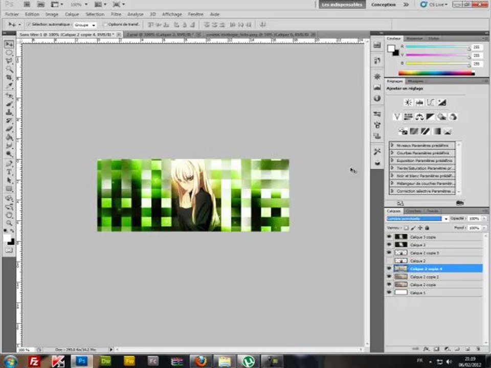Screen dimensions: 491x368
Task: Add an Exposure adjustment icon
Action: pos(442,102)
